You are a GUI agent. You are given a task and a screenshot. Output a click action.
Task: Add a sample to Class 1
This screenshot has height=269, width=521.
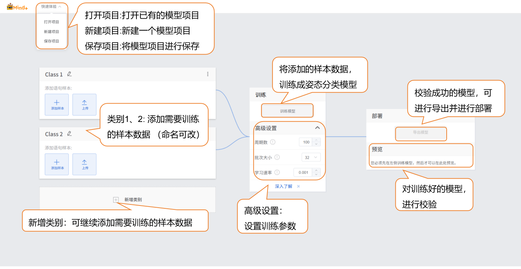pyautogui.click(x=57, y=105)
